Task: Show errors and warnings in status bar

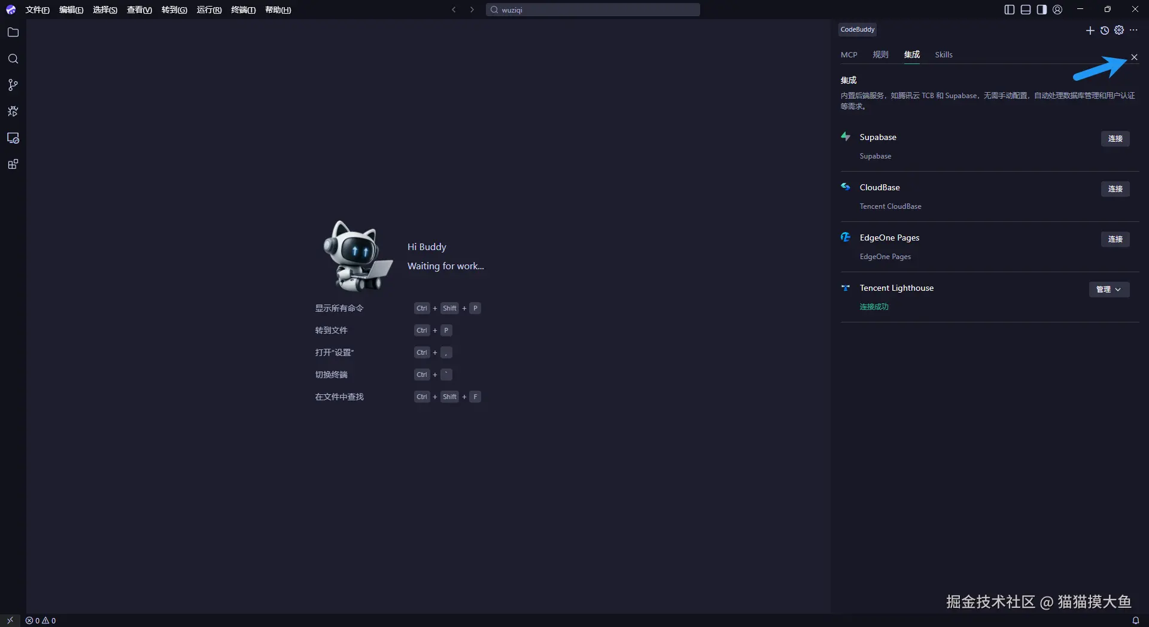Action: click(41, 620)
